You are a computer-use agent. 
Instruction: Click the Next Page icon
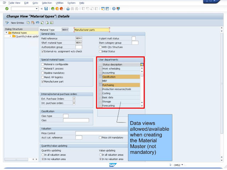tap(92, 9)
